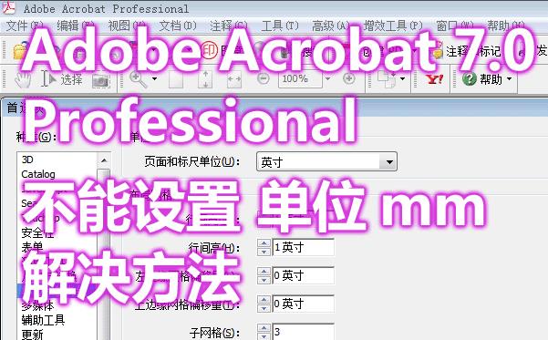This screenshot has height=340, width=548.
Task: Choose the Snapshot camera tool
Action: click(x=101, y=81)
